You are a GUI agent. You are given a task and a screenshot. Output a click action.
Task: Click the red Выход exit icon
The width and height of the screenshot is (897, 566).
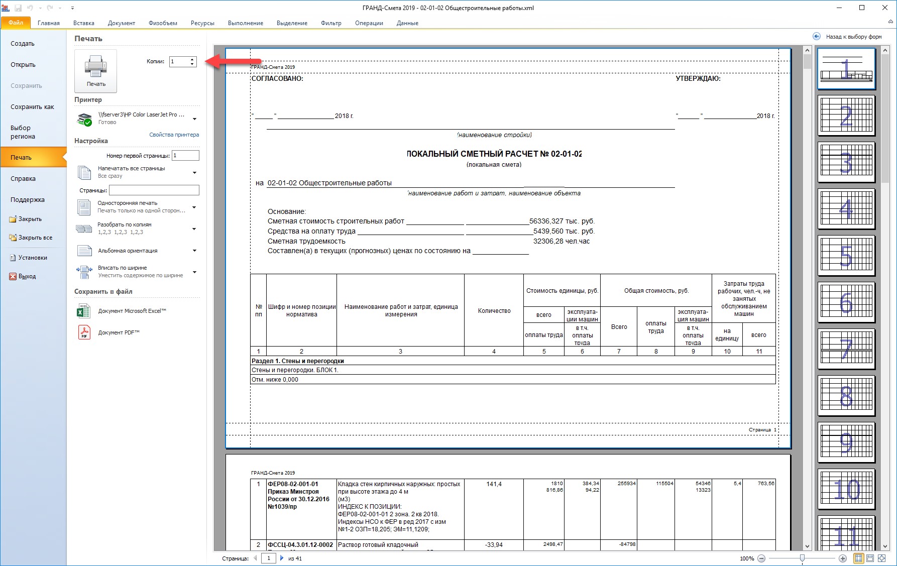tap(13, 276)
